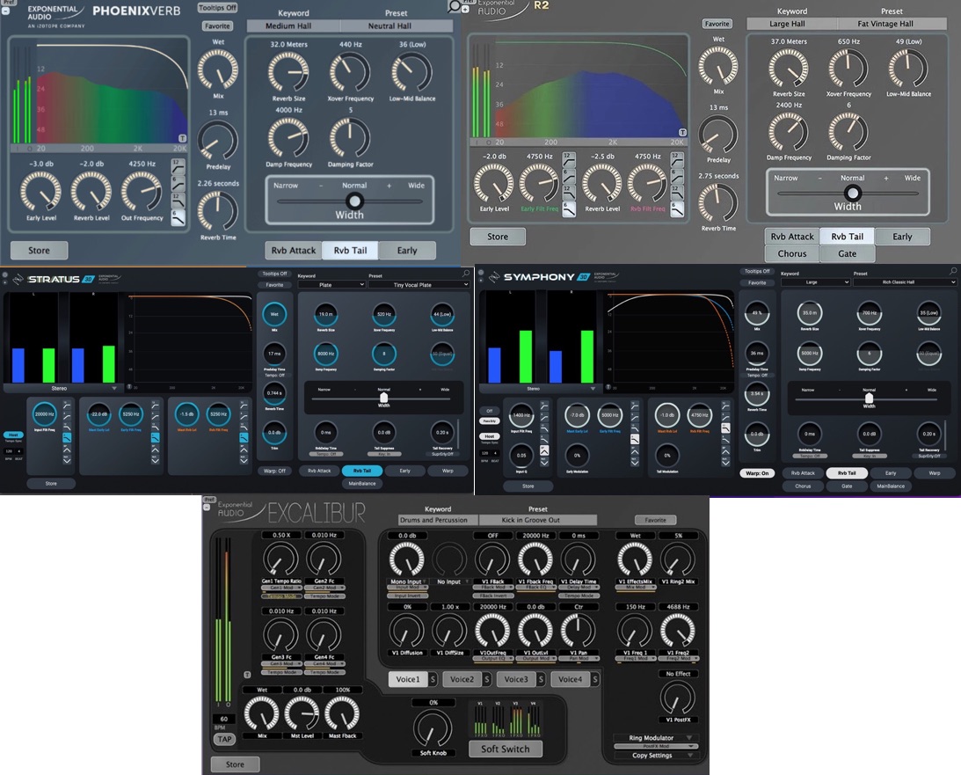Image resolution: width=961 pixels, height=775 pixels.
Task: Click the Symphony search magnifier icon
Action: click(x=954, y=270)
